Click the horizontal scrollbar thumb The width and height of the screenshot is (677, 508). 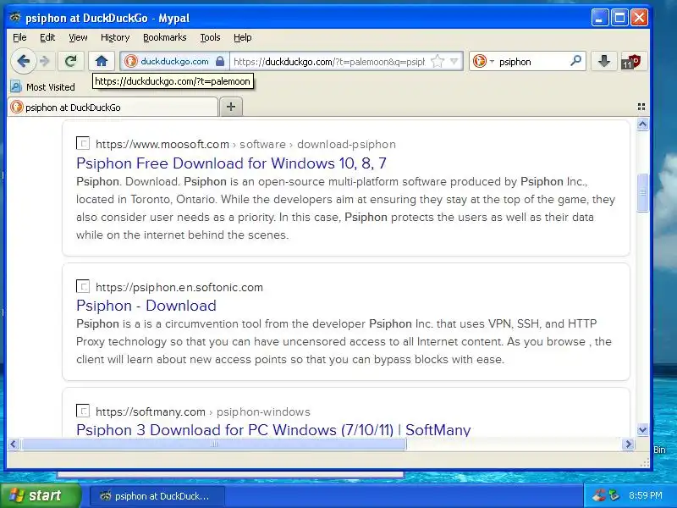pyautogui.click(x=214, y=444)
